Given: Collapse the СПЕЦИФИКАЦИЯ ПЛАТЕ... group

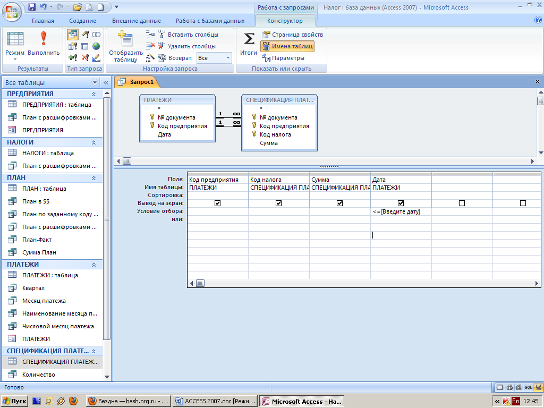Looking at the screenshot, I should click(93, 351).
